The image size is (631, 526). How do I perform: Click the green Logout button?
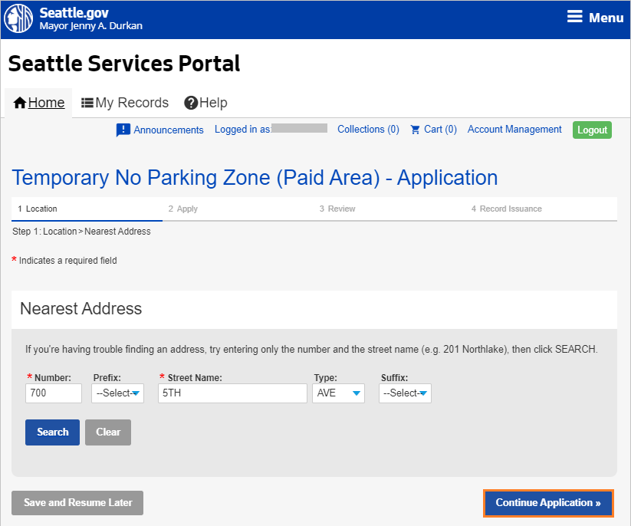592,130
